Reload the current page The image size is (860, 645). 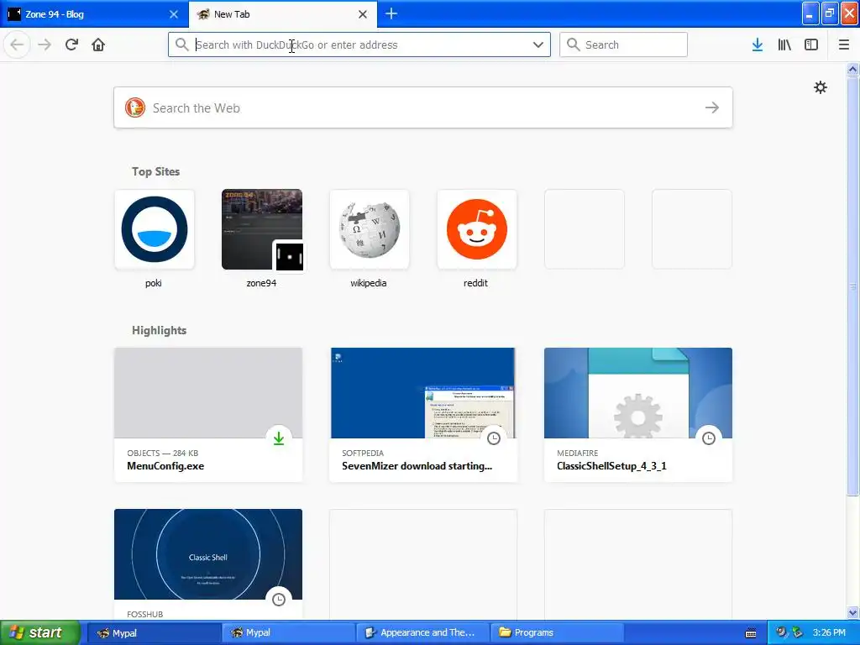pos(71,45)
